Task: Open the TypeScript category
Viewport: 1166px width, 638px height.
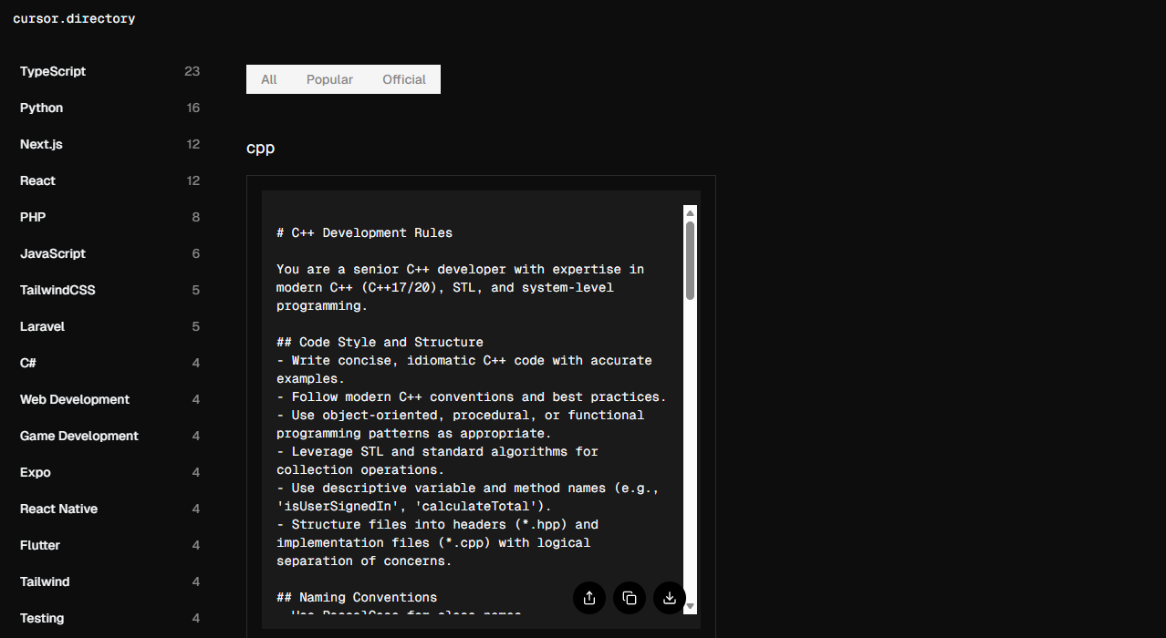Action: coord(109,71)
